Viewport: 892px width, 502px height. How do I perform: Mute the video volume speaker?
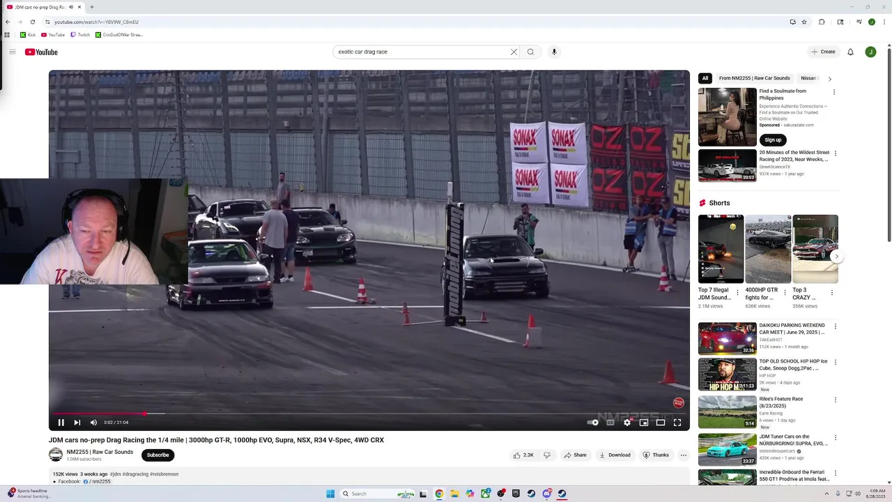pos(93,423)
